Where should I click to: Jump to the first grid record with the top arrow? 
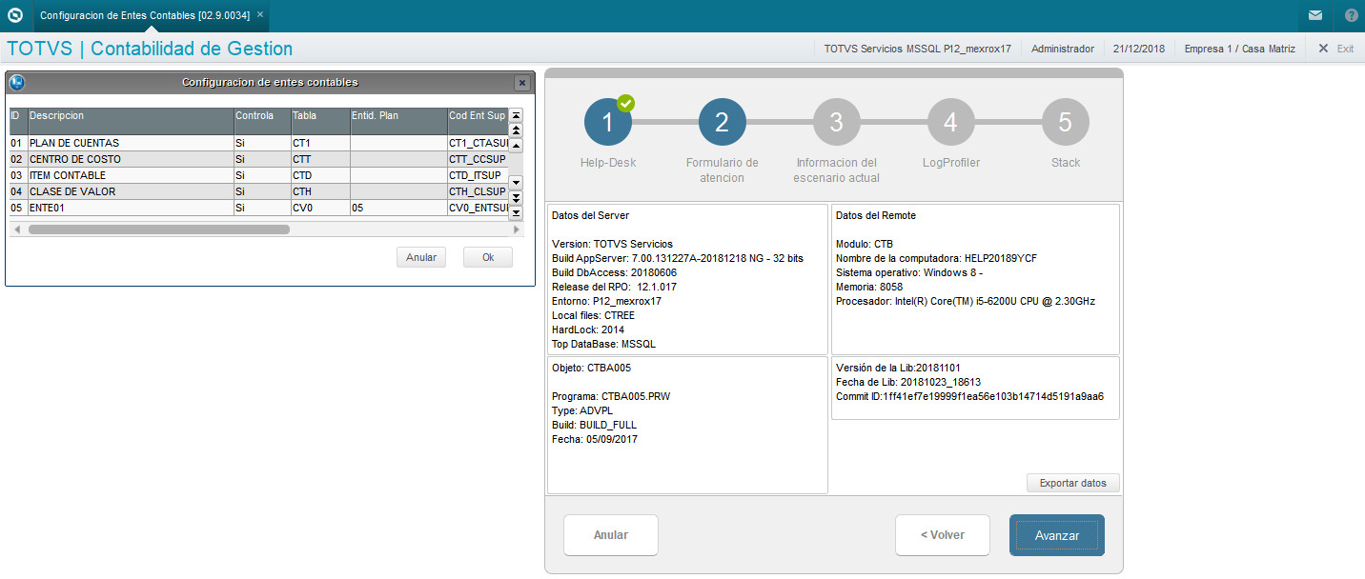click(517, 114)
